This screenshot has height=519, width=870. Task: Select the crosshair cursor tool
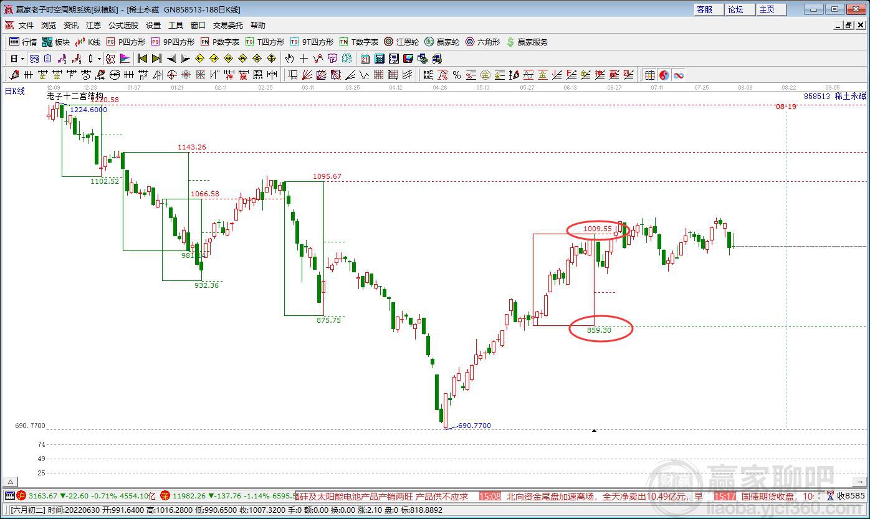pos(304,59)
